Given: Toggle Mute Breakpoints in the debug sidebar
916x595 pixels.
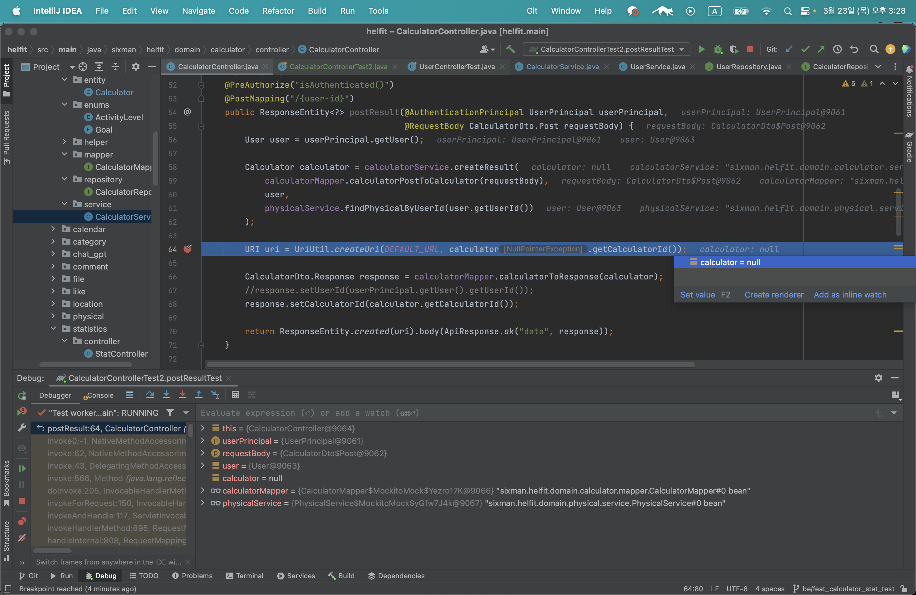Looking at the screenshot, I should 22,538.
